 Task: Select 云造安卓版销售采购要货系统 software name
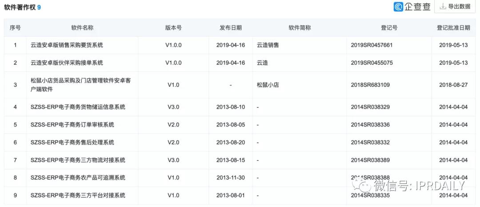[67, 45]
